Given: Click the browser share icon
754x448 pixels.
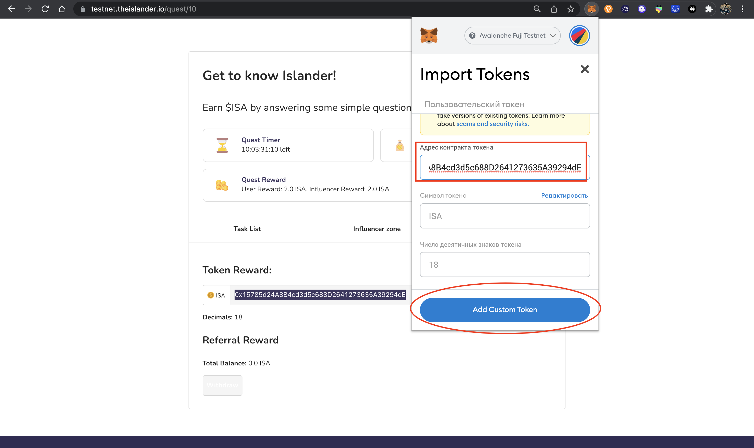Looking at the screenshot, I should pos(553,9).
